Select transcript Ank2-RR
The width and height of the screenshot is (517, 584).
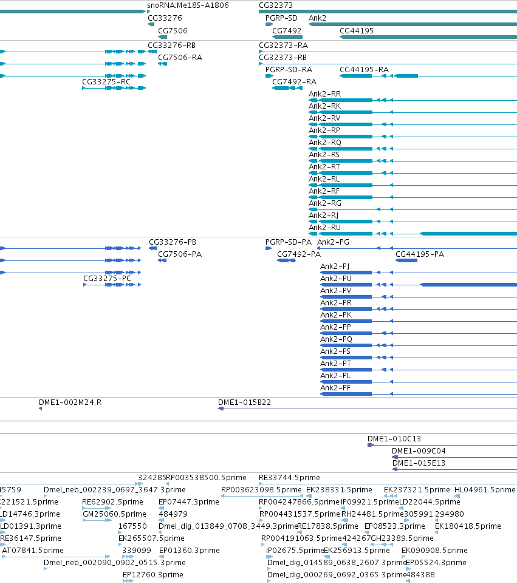(324, 94)
